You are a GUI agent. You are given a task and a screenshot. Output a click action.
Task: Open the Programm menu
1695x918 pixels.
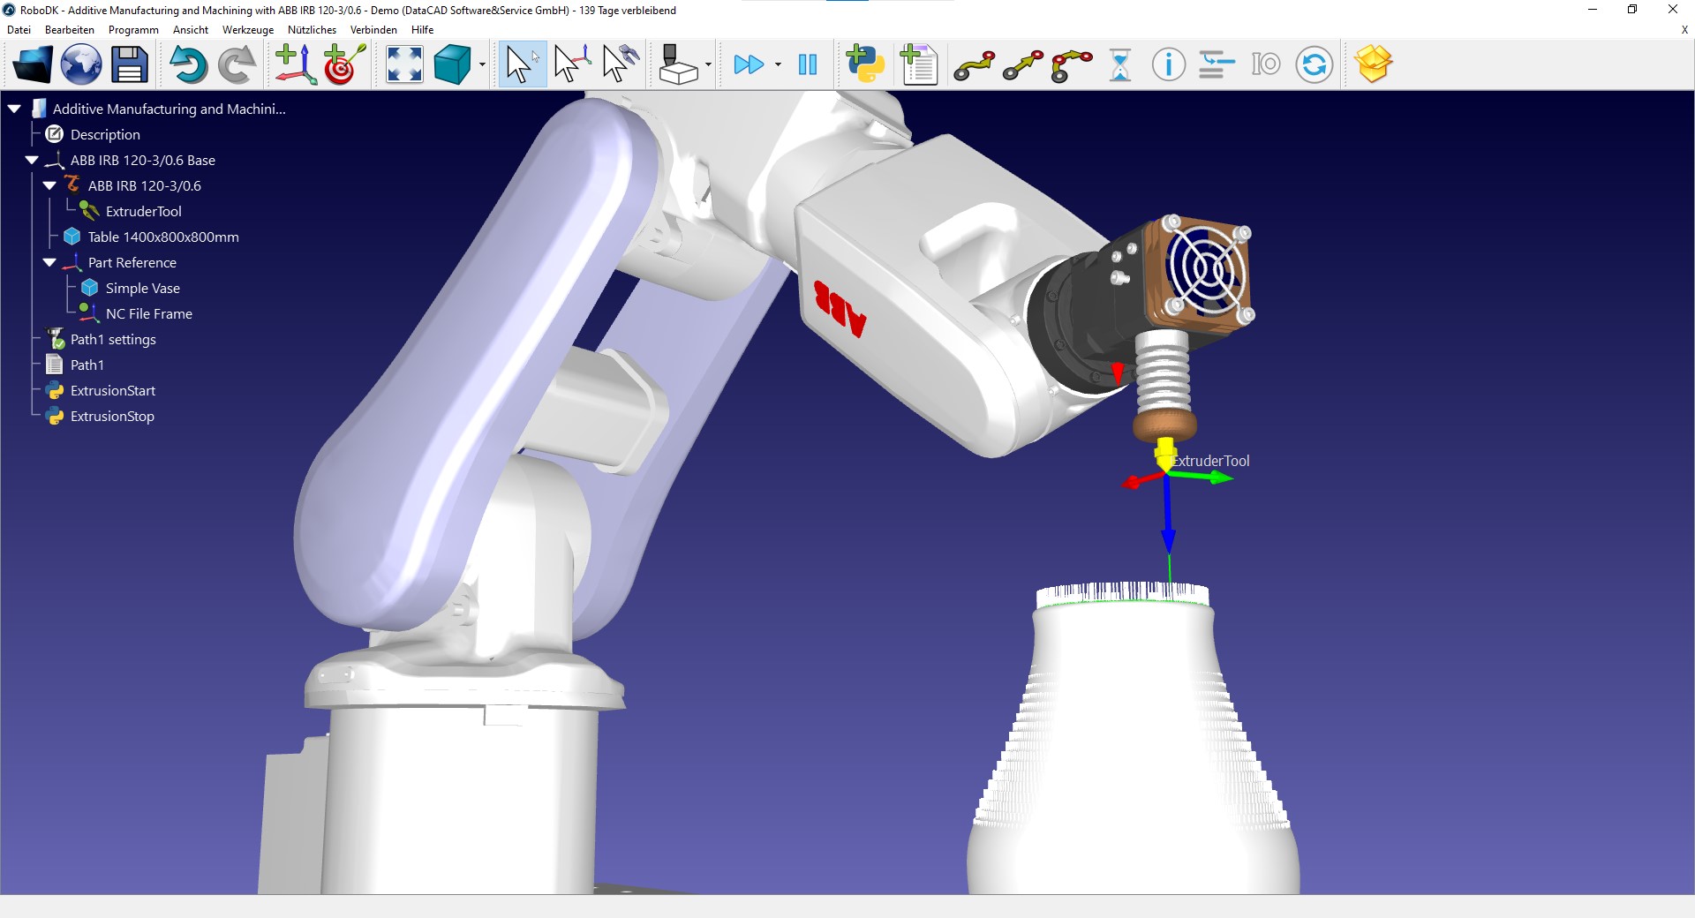point(133,30)
